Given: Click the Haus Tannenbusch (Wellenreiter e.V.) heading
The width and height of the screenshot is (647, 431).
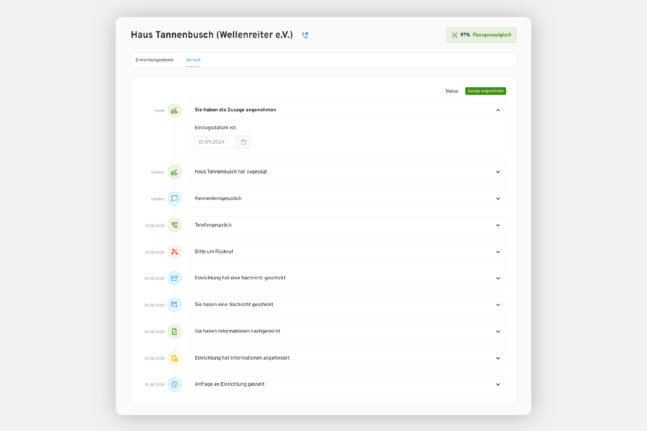Looking at the screenshot, I should (x=212, y=35).
